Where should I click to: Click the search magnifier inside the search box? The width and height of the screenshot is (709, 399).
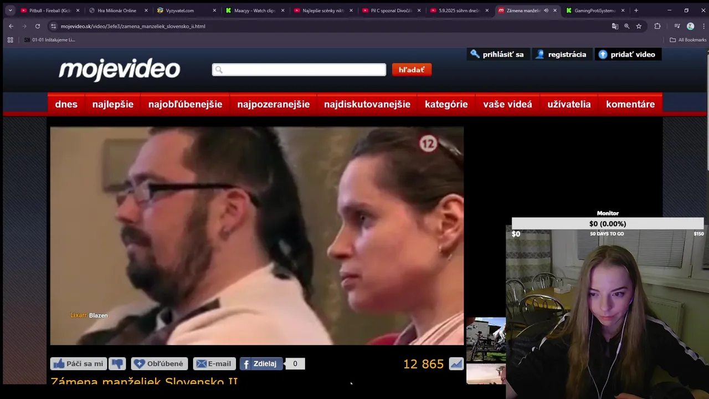coord(219,70)
